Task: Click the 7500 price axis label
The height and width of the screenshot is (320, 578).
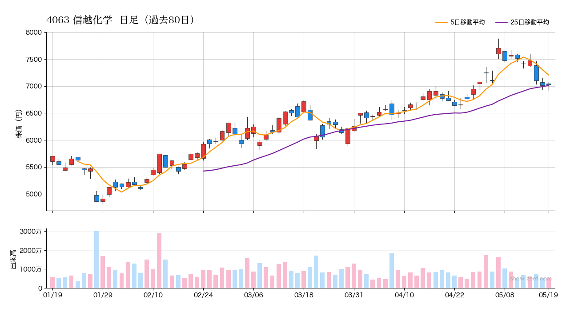Action: coord(34,60)
